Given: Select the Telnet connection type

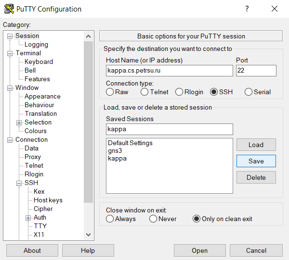Looking at the screenshot, I should tap(144, 92).
